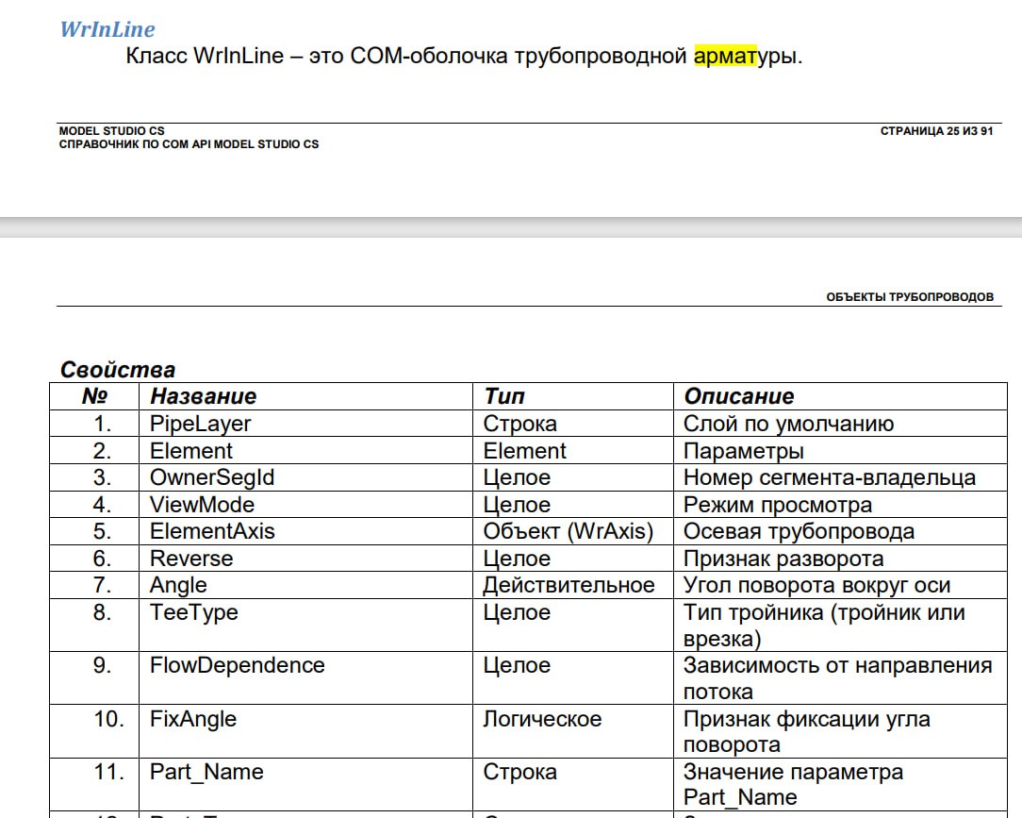This screenshot has width=1022, height=818.
Task: Click the page number СТРАНИЦА 25 ИЗ 91
Action: (x=936, y=131)
